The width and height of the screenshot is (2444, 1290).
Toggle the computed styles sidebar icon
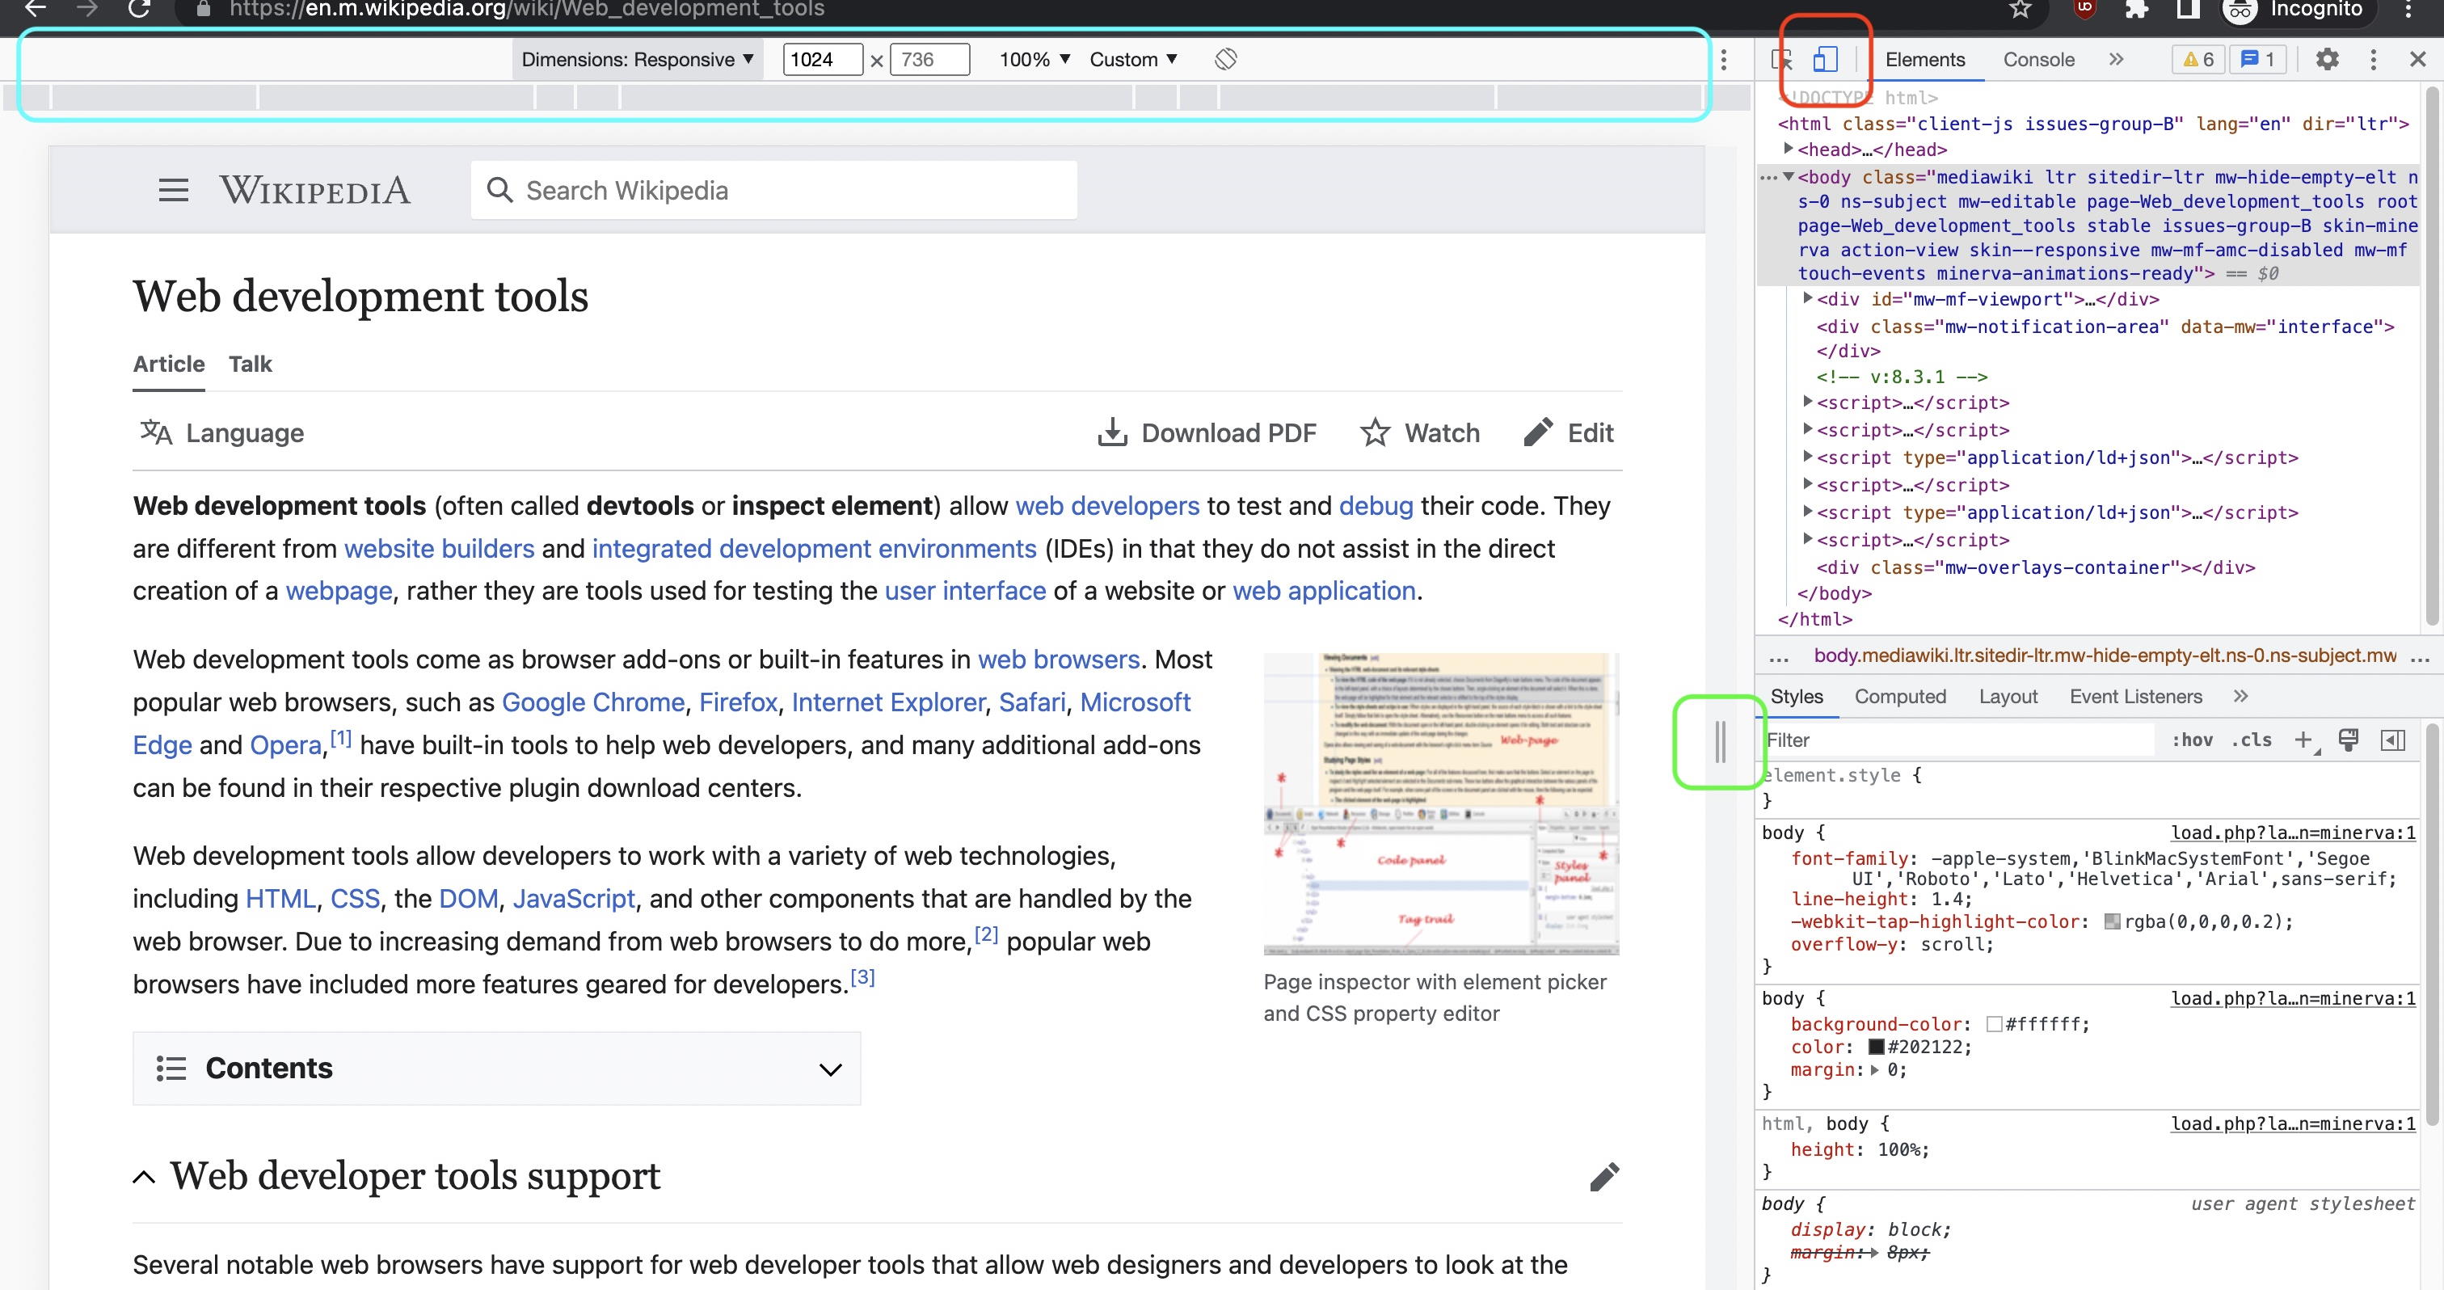click(2393, 740)
